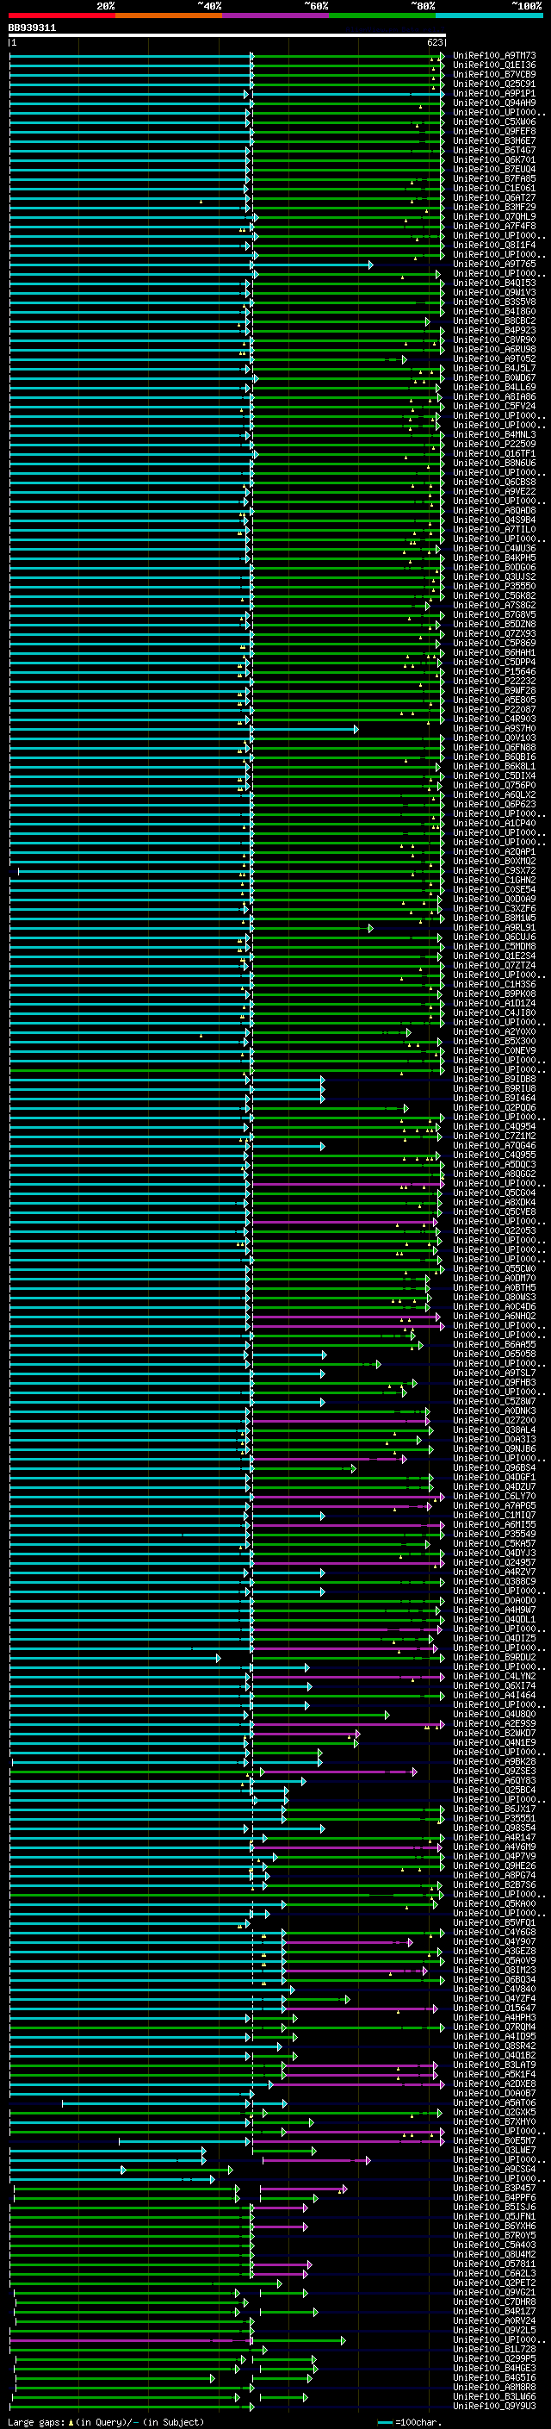551x2429 pixels.
Task: Click the red ~20% identity legend bar
Action: pos(61,16)
